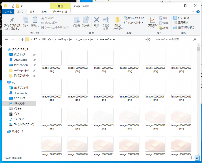Screen dimensions: 202x163
Task: Click Invert selection (選択の切り替え)
Action: click(184, 27)
